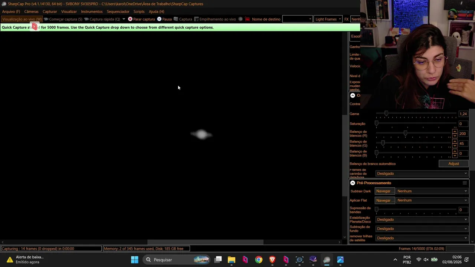475x267 pixels.
Task: Stop capture with Parar captura
Action: point(141,19)
